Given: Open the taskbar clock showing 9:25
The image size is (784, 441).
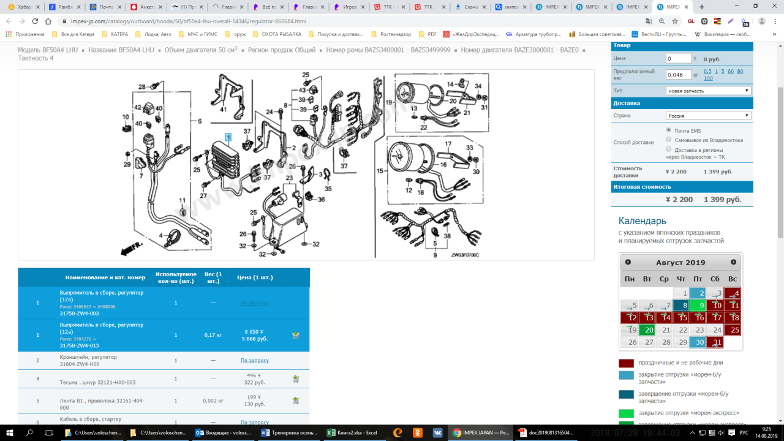Looking at the screenshot, I should coord(766,432).
